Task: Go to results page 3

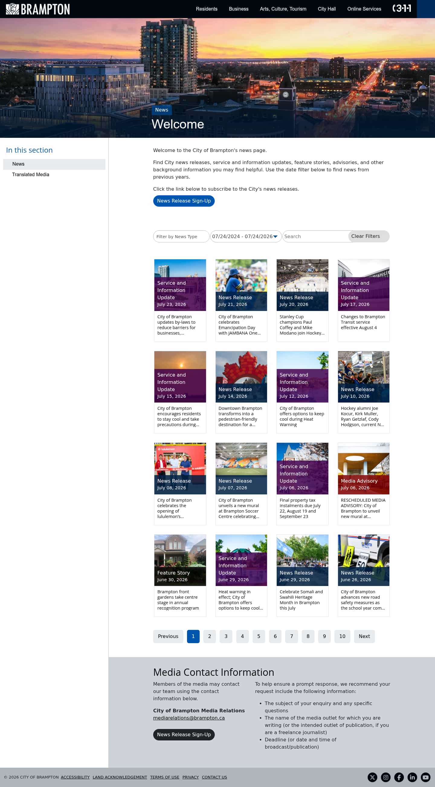Action: click(x=226, y=636)
